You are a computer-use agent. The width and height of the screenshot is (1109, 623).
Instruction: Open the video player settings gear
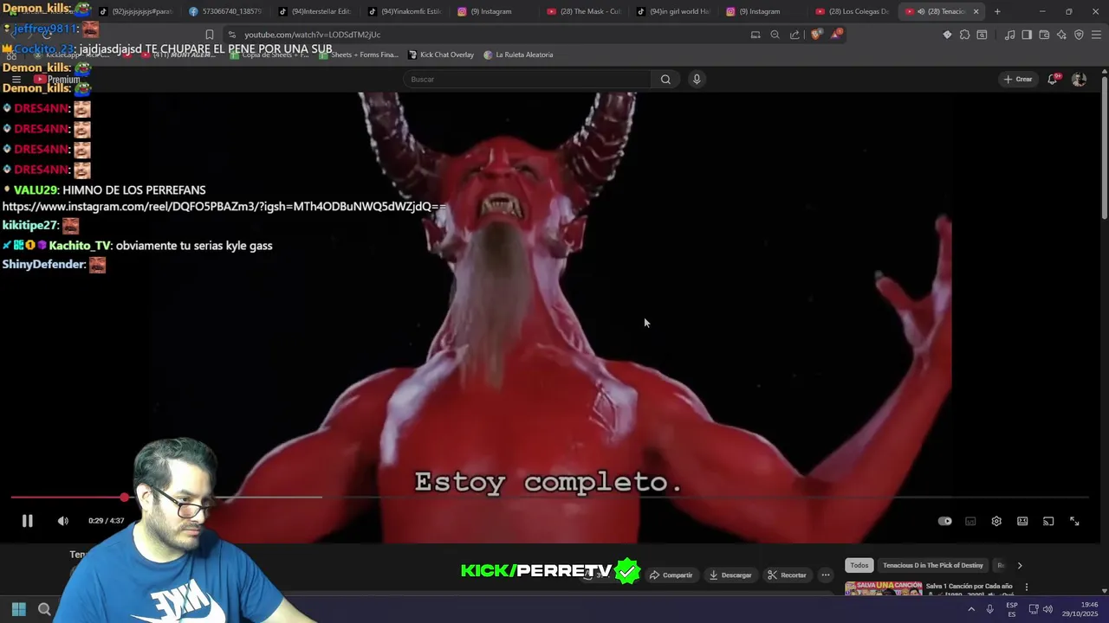pos(996,521)
